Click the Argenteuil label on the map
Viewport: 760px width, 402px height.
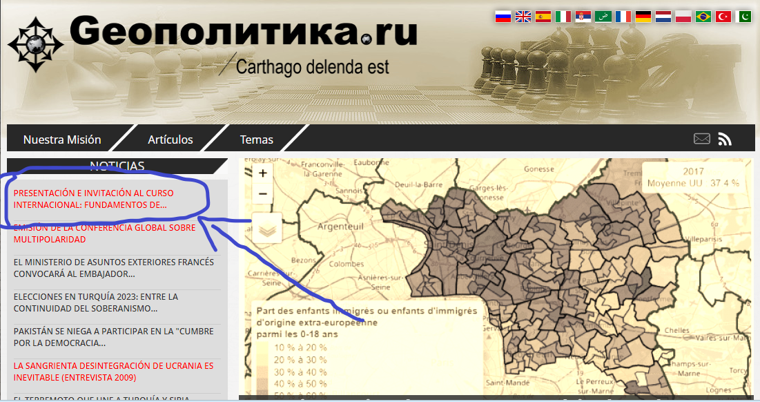point(340,227)
